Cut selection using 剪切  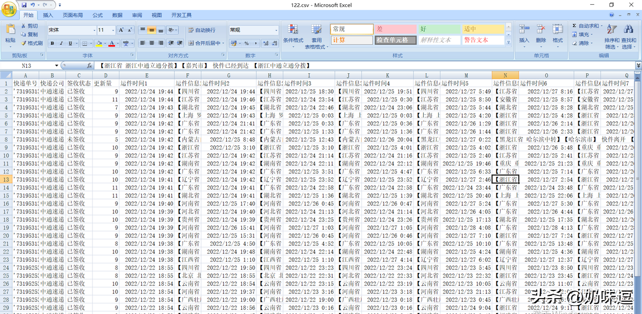pos(29,26)
